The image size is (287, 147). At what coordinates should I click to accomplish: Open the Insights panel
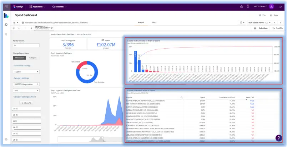[278, 28]
